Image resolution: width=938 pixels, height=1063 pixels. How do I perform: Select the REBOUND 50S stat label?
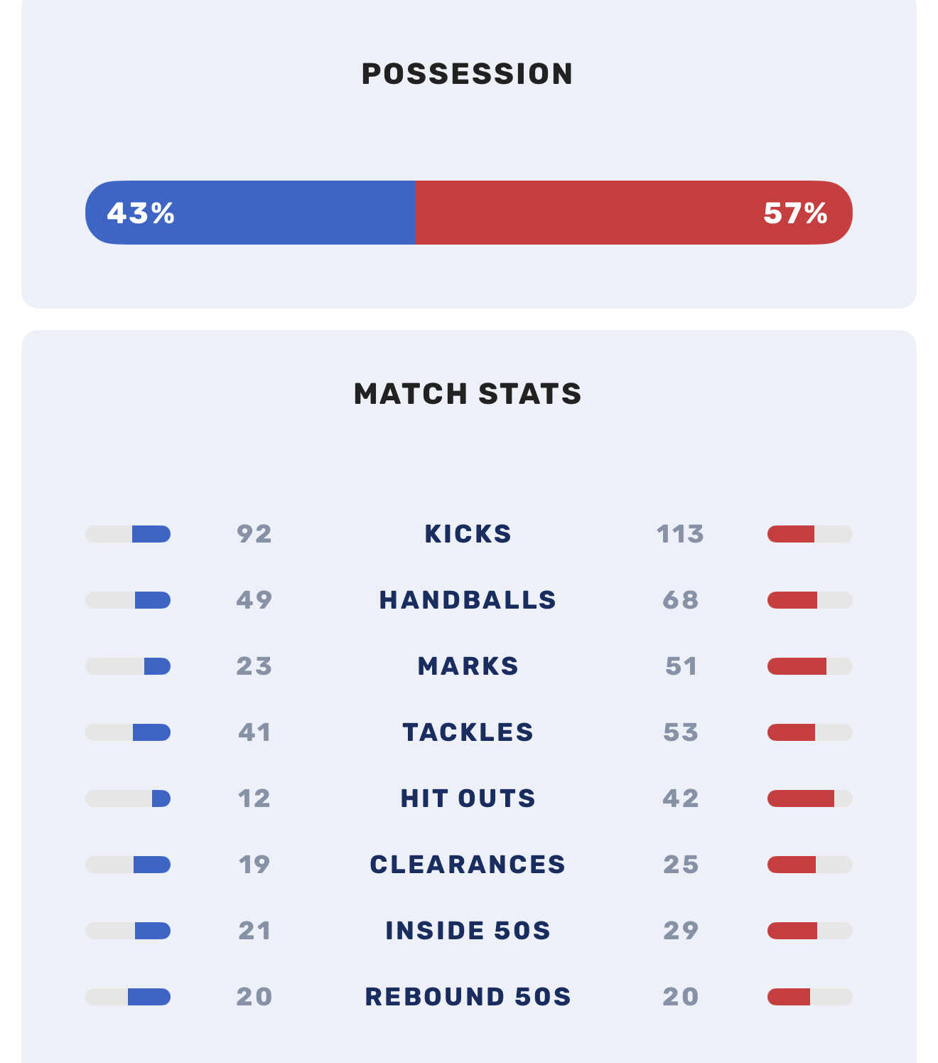tap(468, 997)
